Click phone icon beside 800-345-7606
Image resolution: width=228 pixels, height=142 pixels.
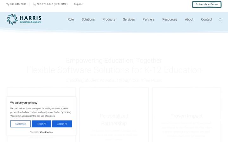8,4
